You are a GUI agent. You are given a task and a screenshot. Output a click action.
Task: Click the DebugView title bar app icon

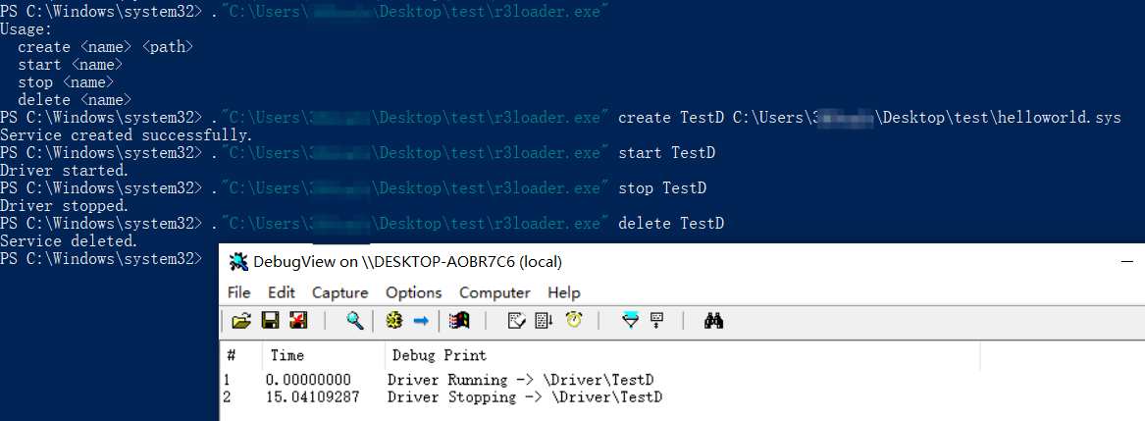pos(238,262)
